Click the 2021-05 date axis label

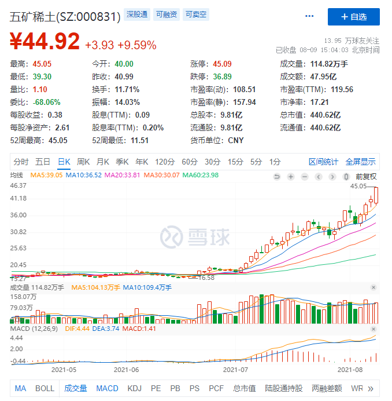click(x=64, y=370)
